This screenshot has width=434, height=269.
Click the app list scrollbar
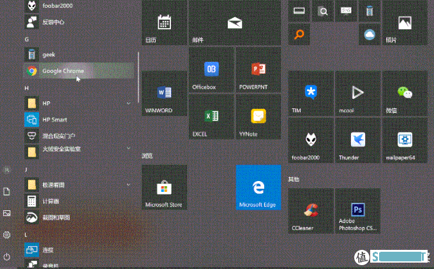tap(138, 77)
